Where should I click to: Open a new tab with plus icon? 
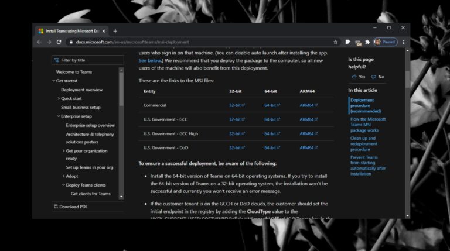coord(115,31)
